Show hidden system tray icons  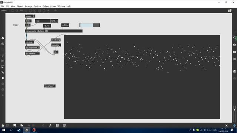pyautogui.click(x=190, y=130)
